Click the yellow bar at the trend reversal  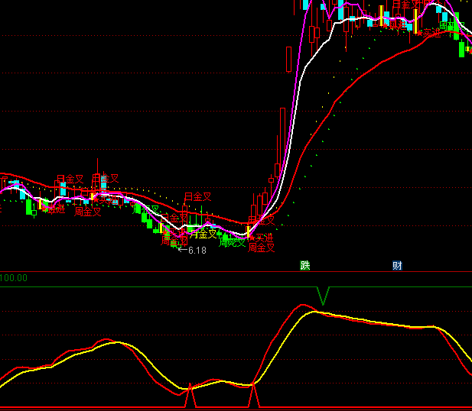point(247,227)
